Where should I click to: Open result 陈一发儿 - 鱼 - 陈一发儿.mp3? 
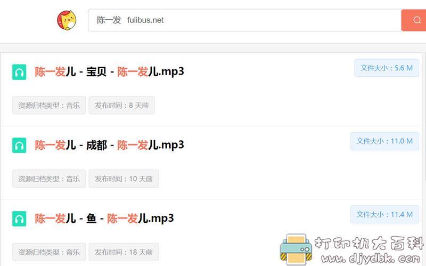click(x=104, y=219)
